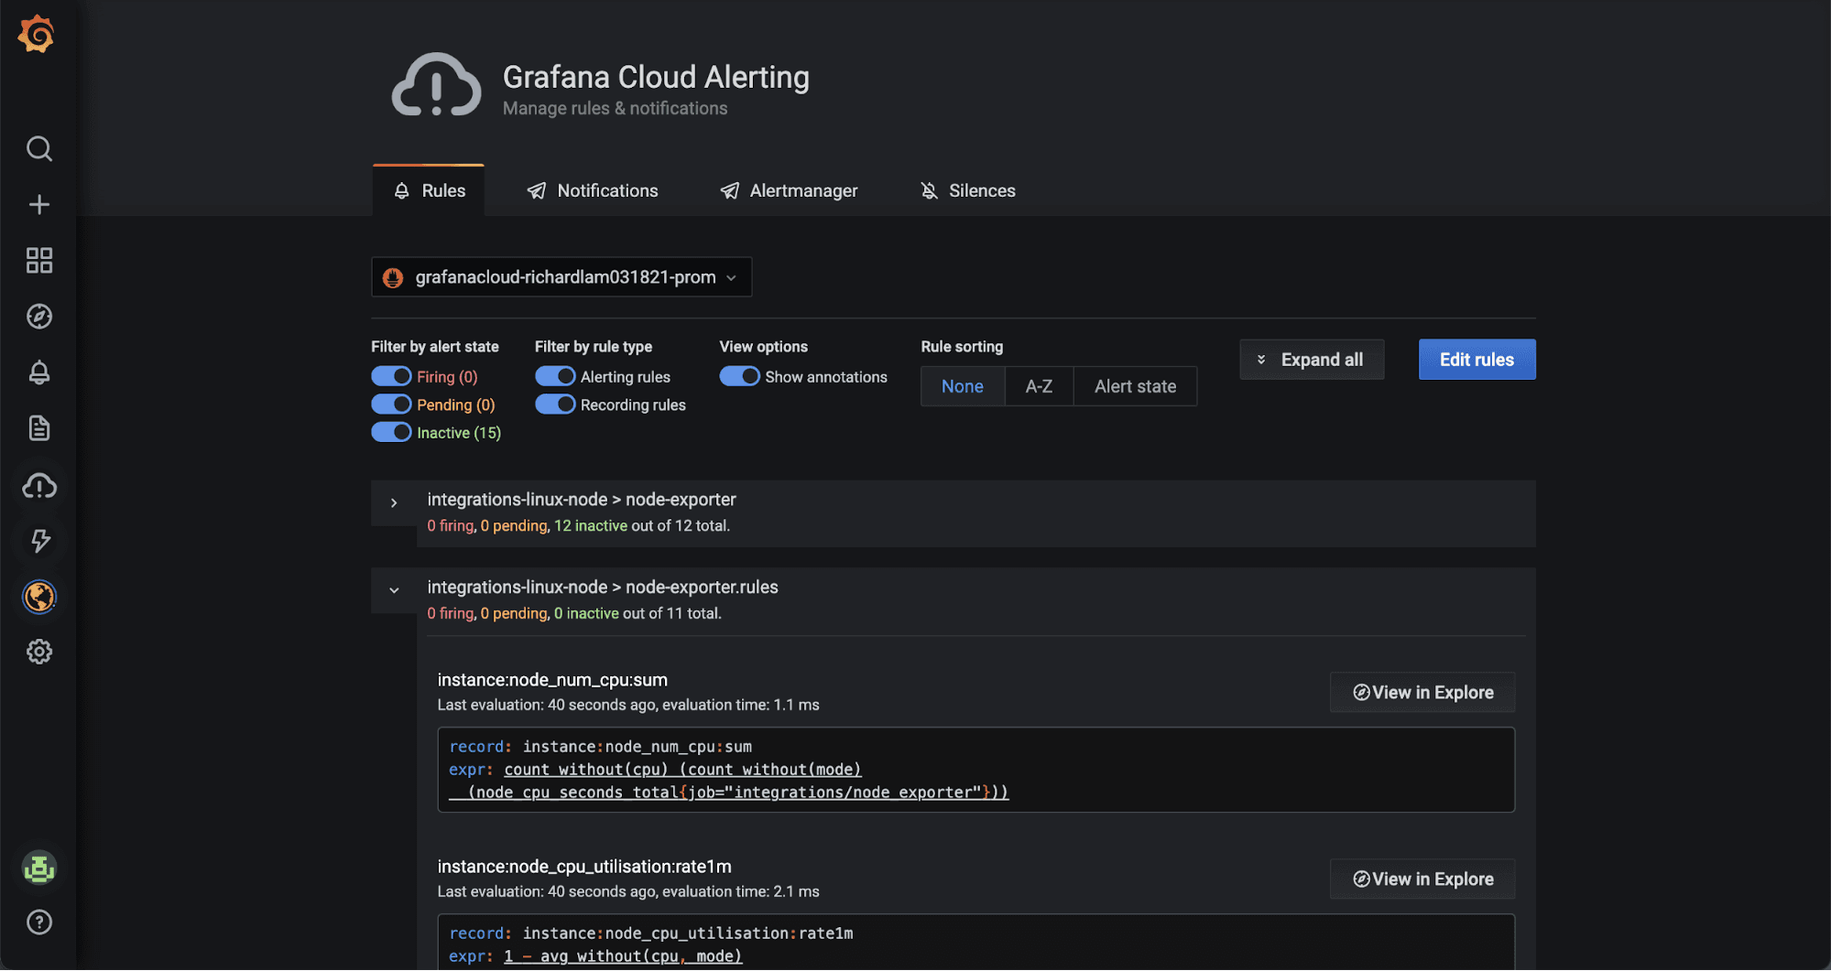Click the Grafana Cloud Alerting cloud icon in sidebar

pyautogui.click(x=39, y=486)
